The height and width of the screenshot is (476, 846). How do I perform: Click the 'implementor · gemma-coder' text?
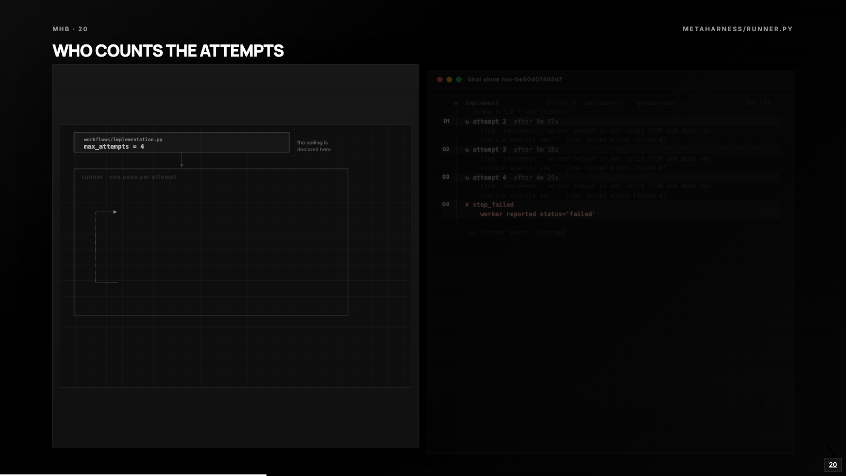coord(631,103)
